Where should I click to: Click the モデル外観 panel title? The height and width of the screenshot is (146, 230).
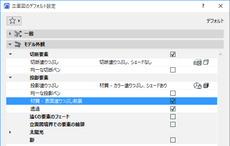[34, 44]
